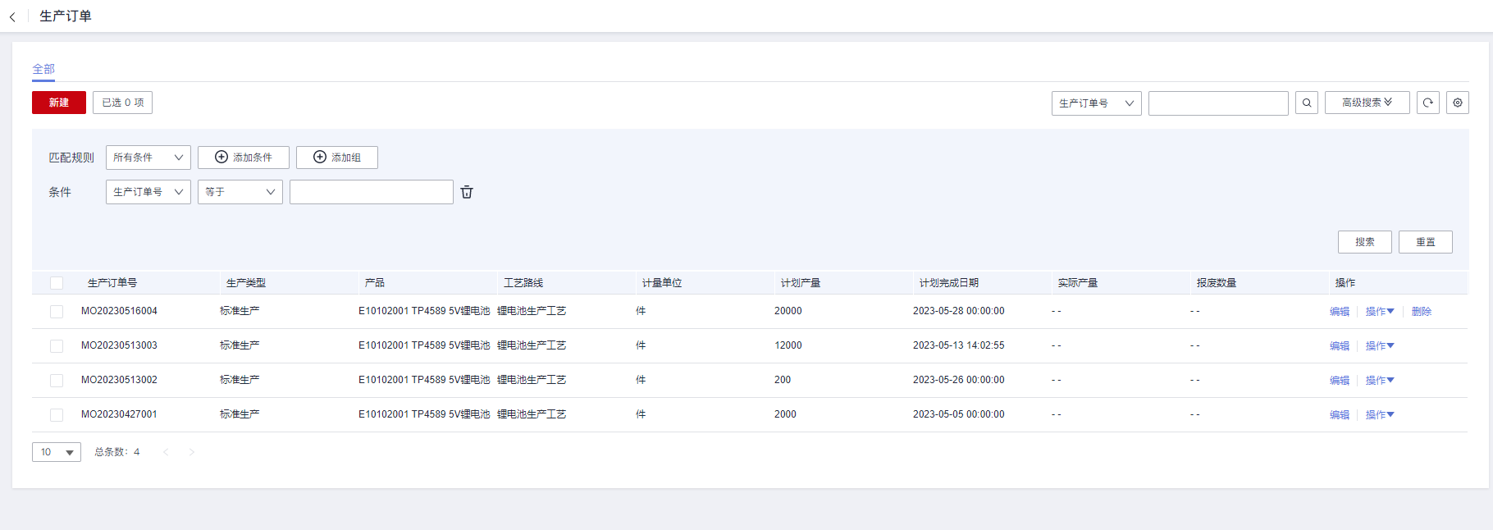Click the 工艺路线 column header

(x=523, y=283)
